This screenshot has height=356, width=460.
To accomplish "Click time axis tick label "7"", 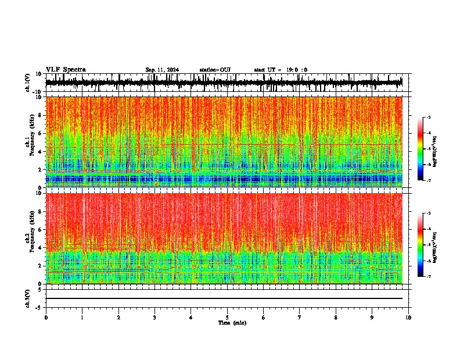I will (x=300, y=318).
